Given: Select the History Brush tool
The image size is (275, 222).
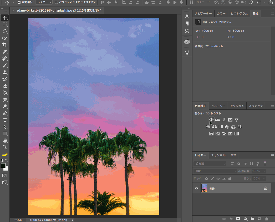Looking at the screenshot, I should [x=5, y=79].
